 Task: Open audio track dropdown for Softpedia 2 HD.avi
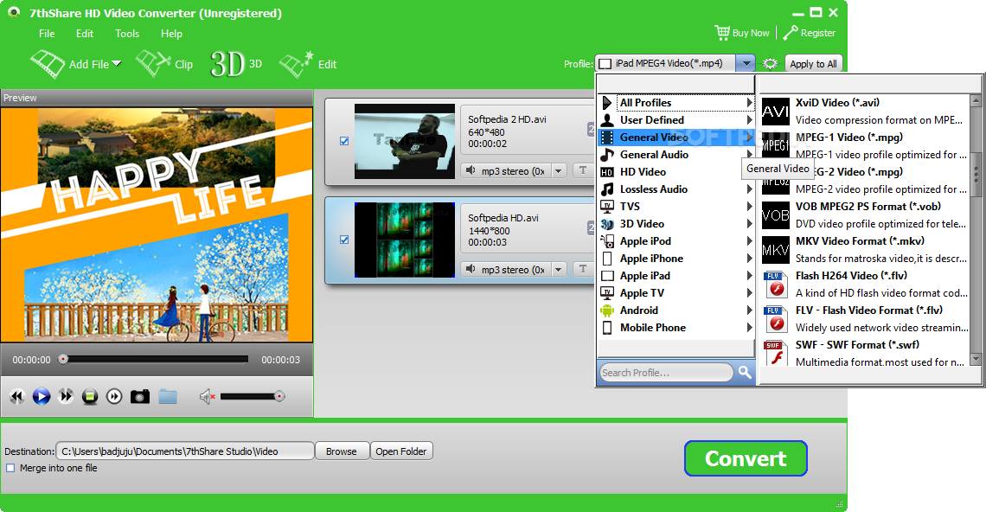(x=559, y=171)
